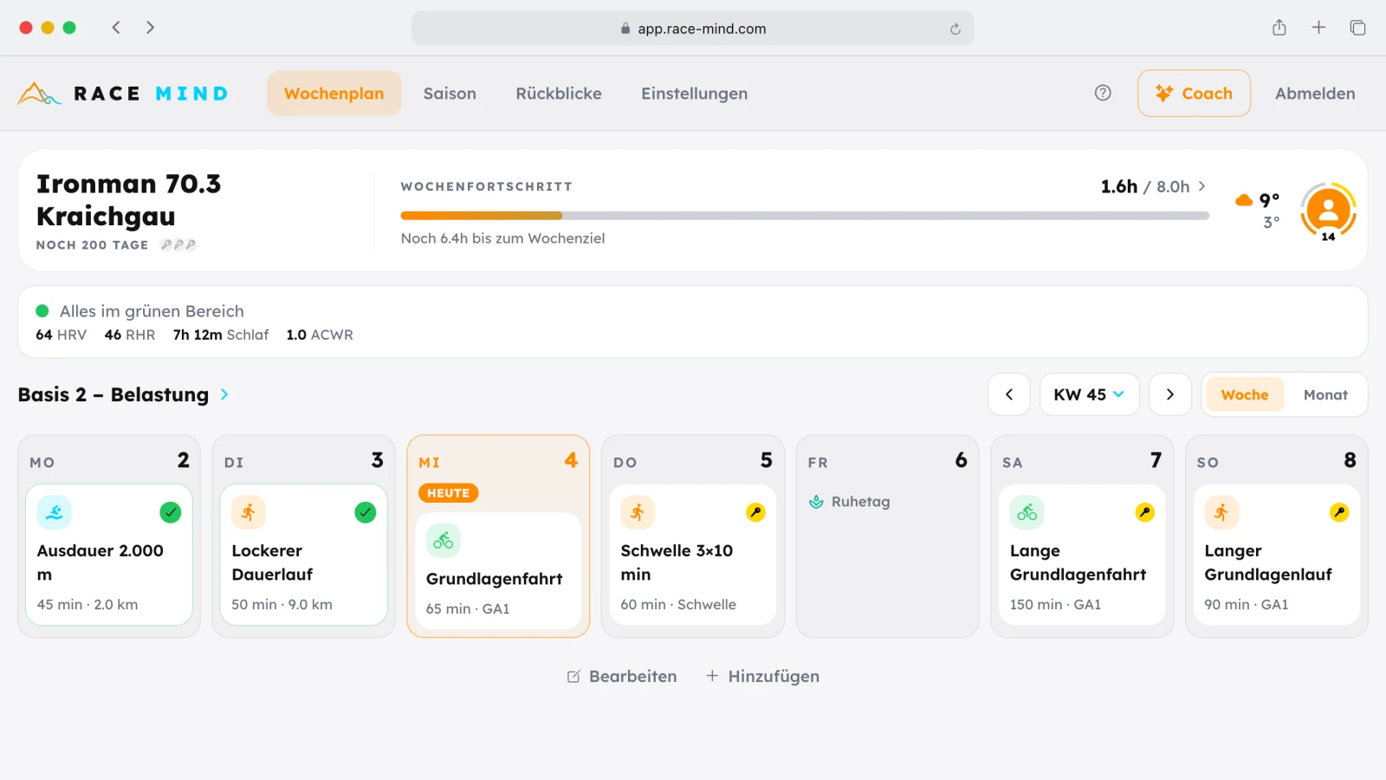Open the Saison tab
Screen dimensions: 1386x780
point(450,93)
